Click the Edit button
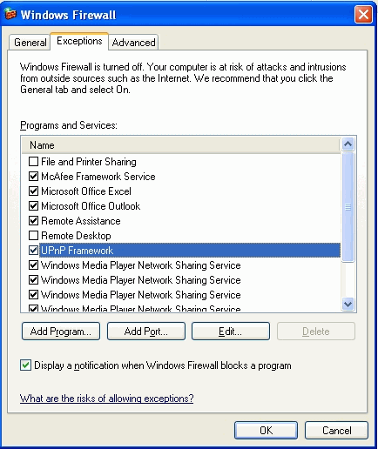 pyautogui.click(x=231, y=331)
